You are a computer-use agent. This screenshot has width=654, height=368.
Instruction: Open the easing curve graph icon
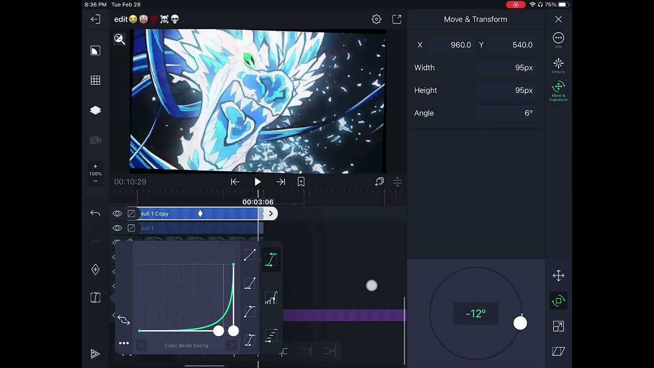[96, 297]
